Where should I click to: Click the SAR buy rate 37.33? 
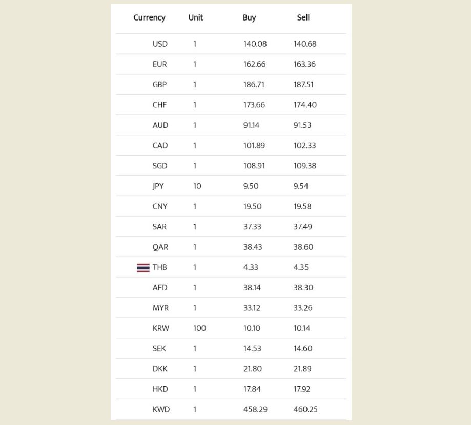(x=253, y=227)
